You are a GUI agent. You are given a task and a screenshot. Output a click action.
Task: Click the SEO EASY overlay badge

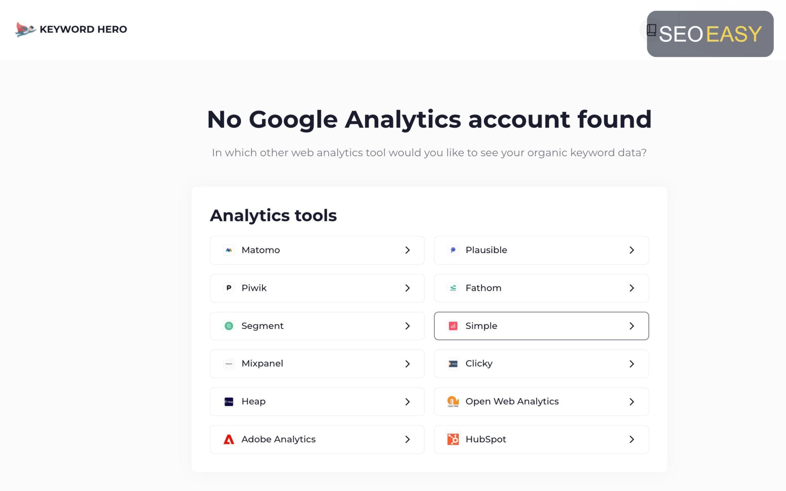(x=710, y=34)
